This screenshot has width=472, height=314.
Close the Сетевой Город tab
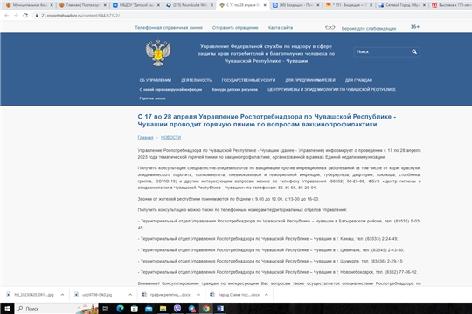[424, 5]
